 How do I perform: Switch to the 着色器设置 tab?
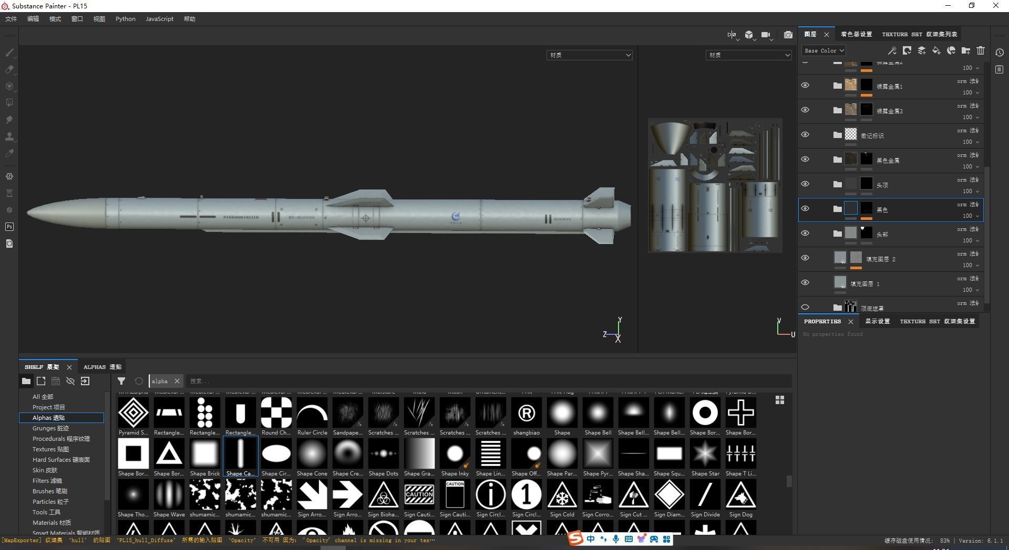click(856, 34)
